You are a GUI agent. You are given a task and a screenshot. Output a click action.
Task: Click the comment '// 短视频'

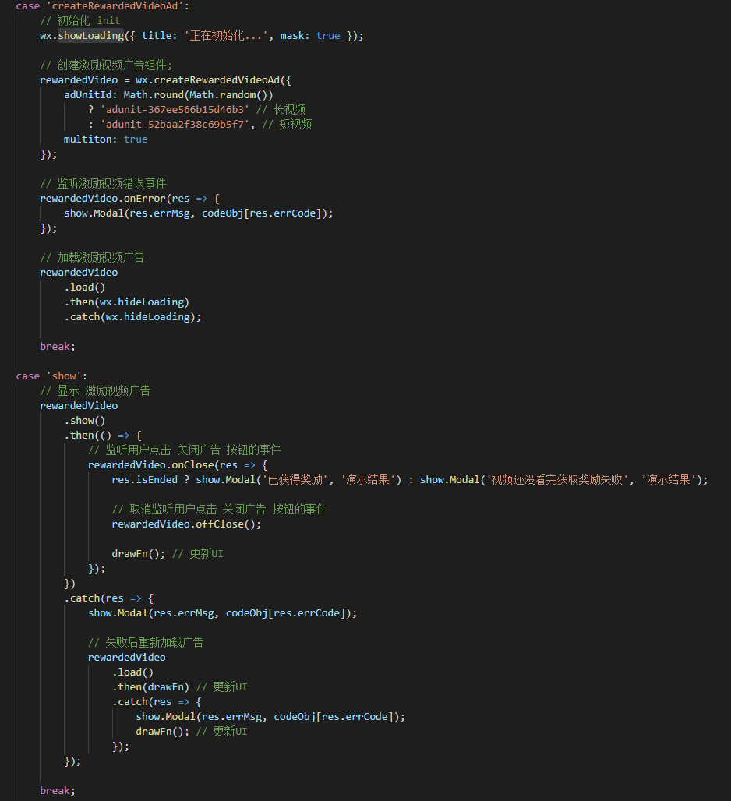coord(287,125)
